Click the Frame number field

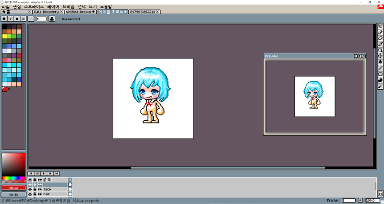(349, 200)
